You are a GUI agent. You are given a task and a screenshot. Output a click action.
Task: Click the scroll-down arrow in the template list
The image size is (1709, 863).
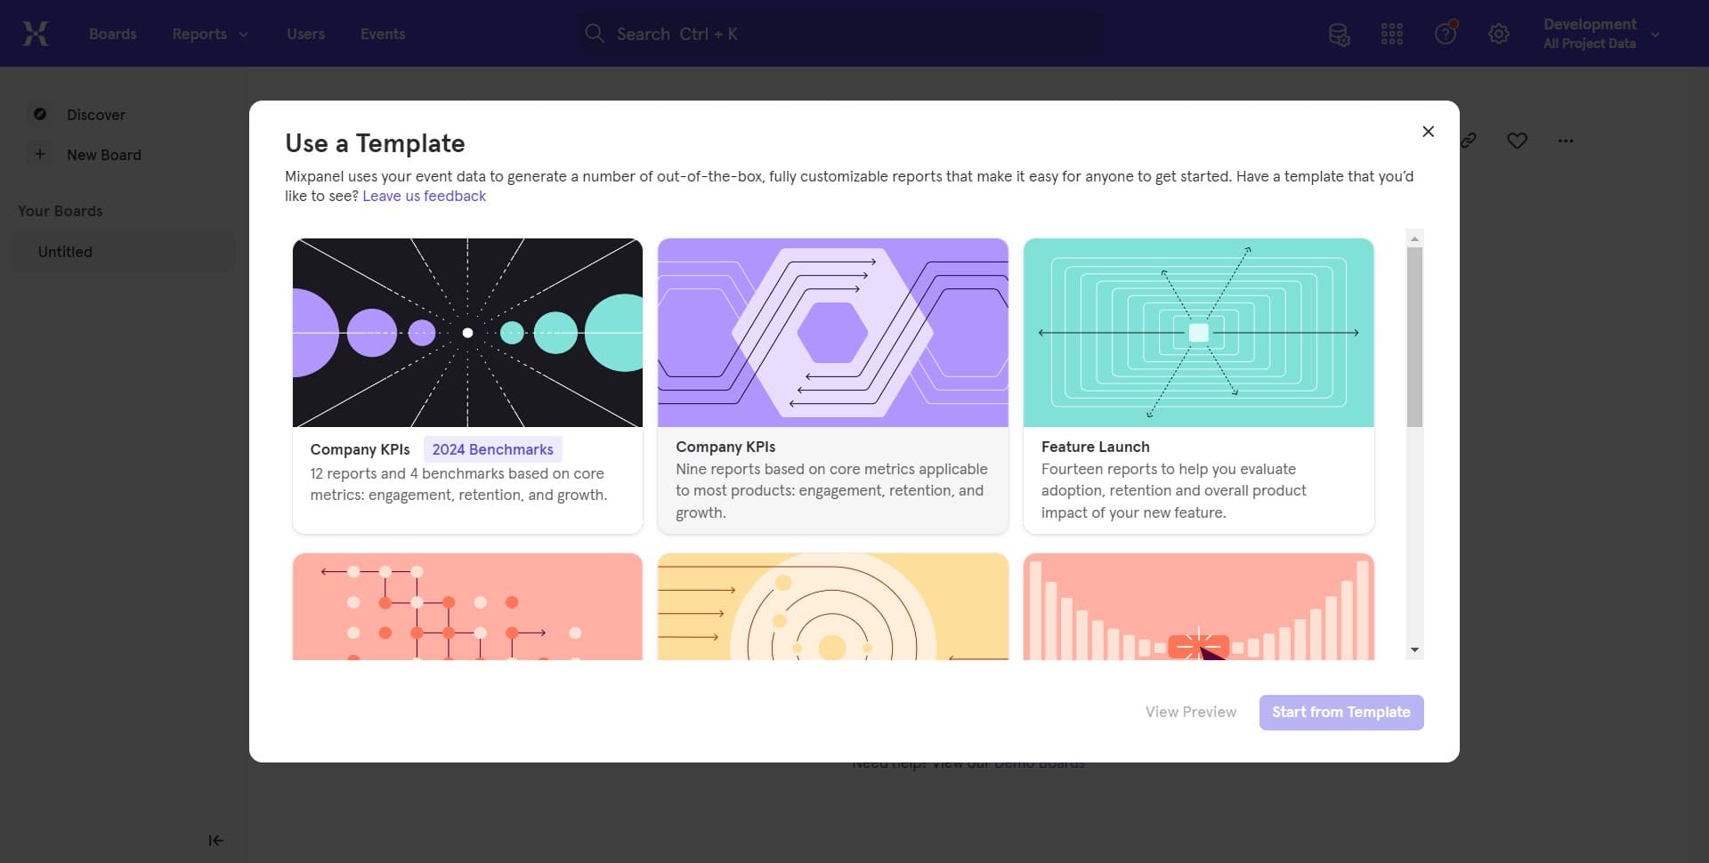click(1414, 650)
